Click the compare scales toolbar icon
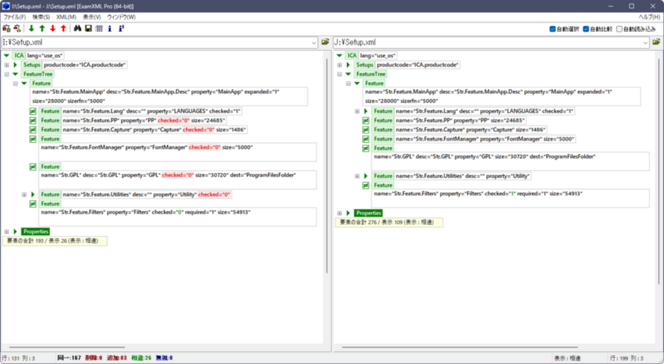The width and height of the screenshot is (664, 364). [6, 28]
